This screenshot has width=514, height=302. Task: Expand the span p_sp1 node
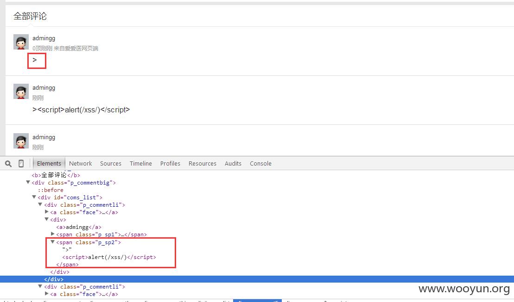52,234
